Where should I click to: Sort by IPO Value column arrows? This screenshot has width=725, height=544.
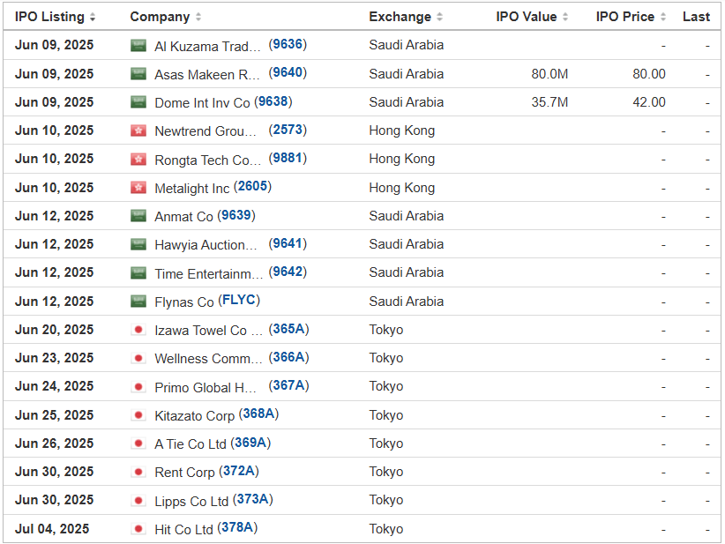(x=565, y=17)
